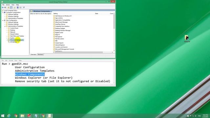Select Desktop Window Manager in the list
The width and height of the screenshot is (210, 118).
click(x=63, y=30)
